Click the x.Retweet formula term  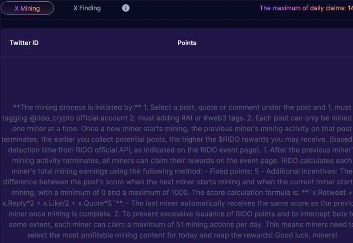click(x=329, y=193)
